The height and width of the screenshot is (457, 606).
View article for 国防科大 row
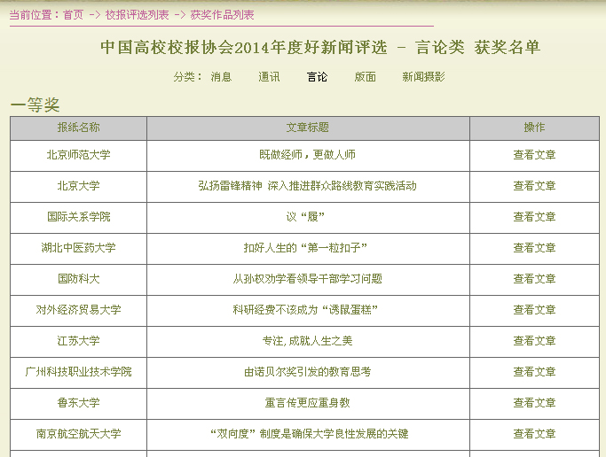534,279
